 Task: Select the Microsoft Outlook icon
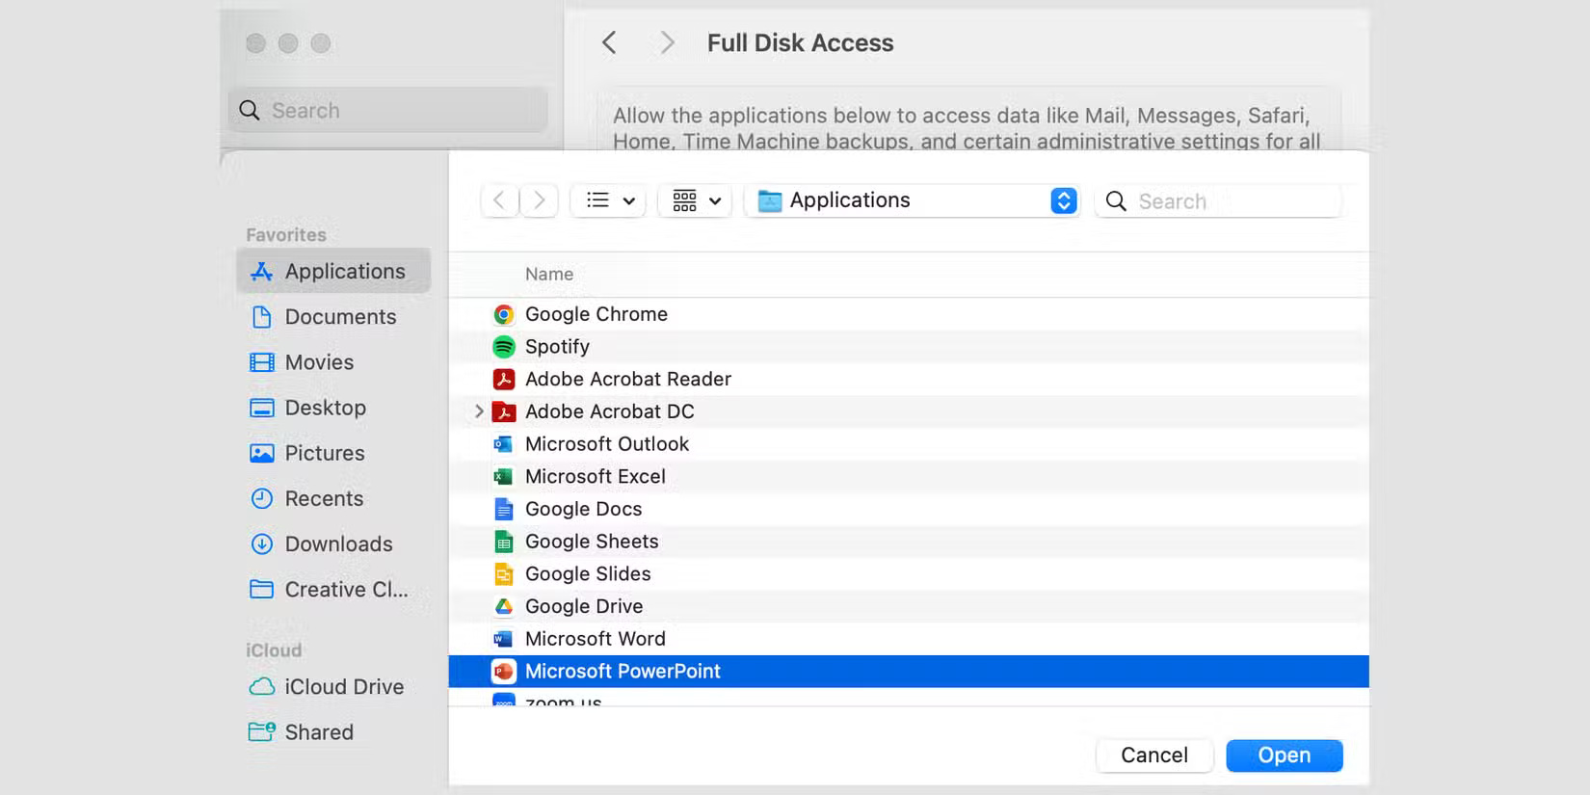pos(503,444)
